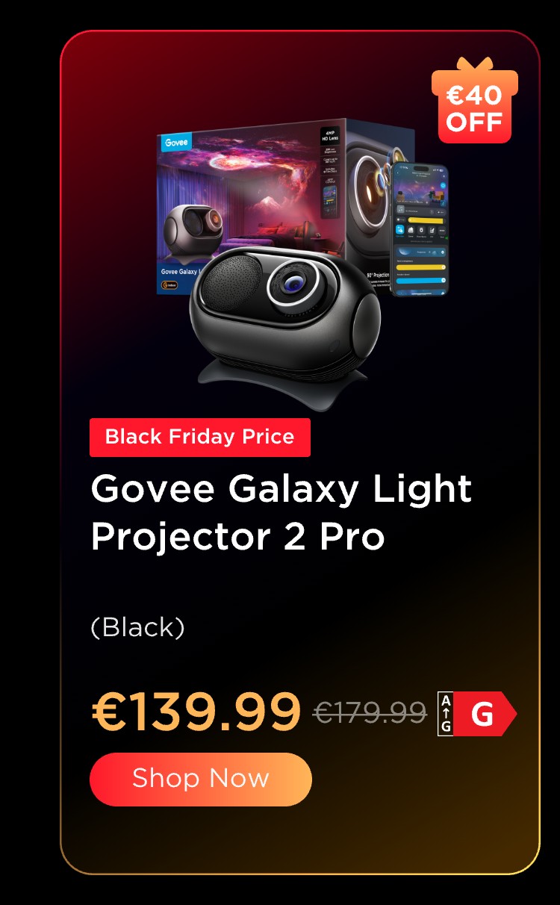Click the phone app screenshot

point(420,228)
